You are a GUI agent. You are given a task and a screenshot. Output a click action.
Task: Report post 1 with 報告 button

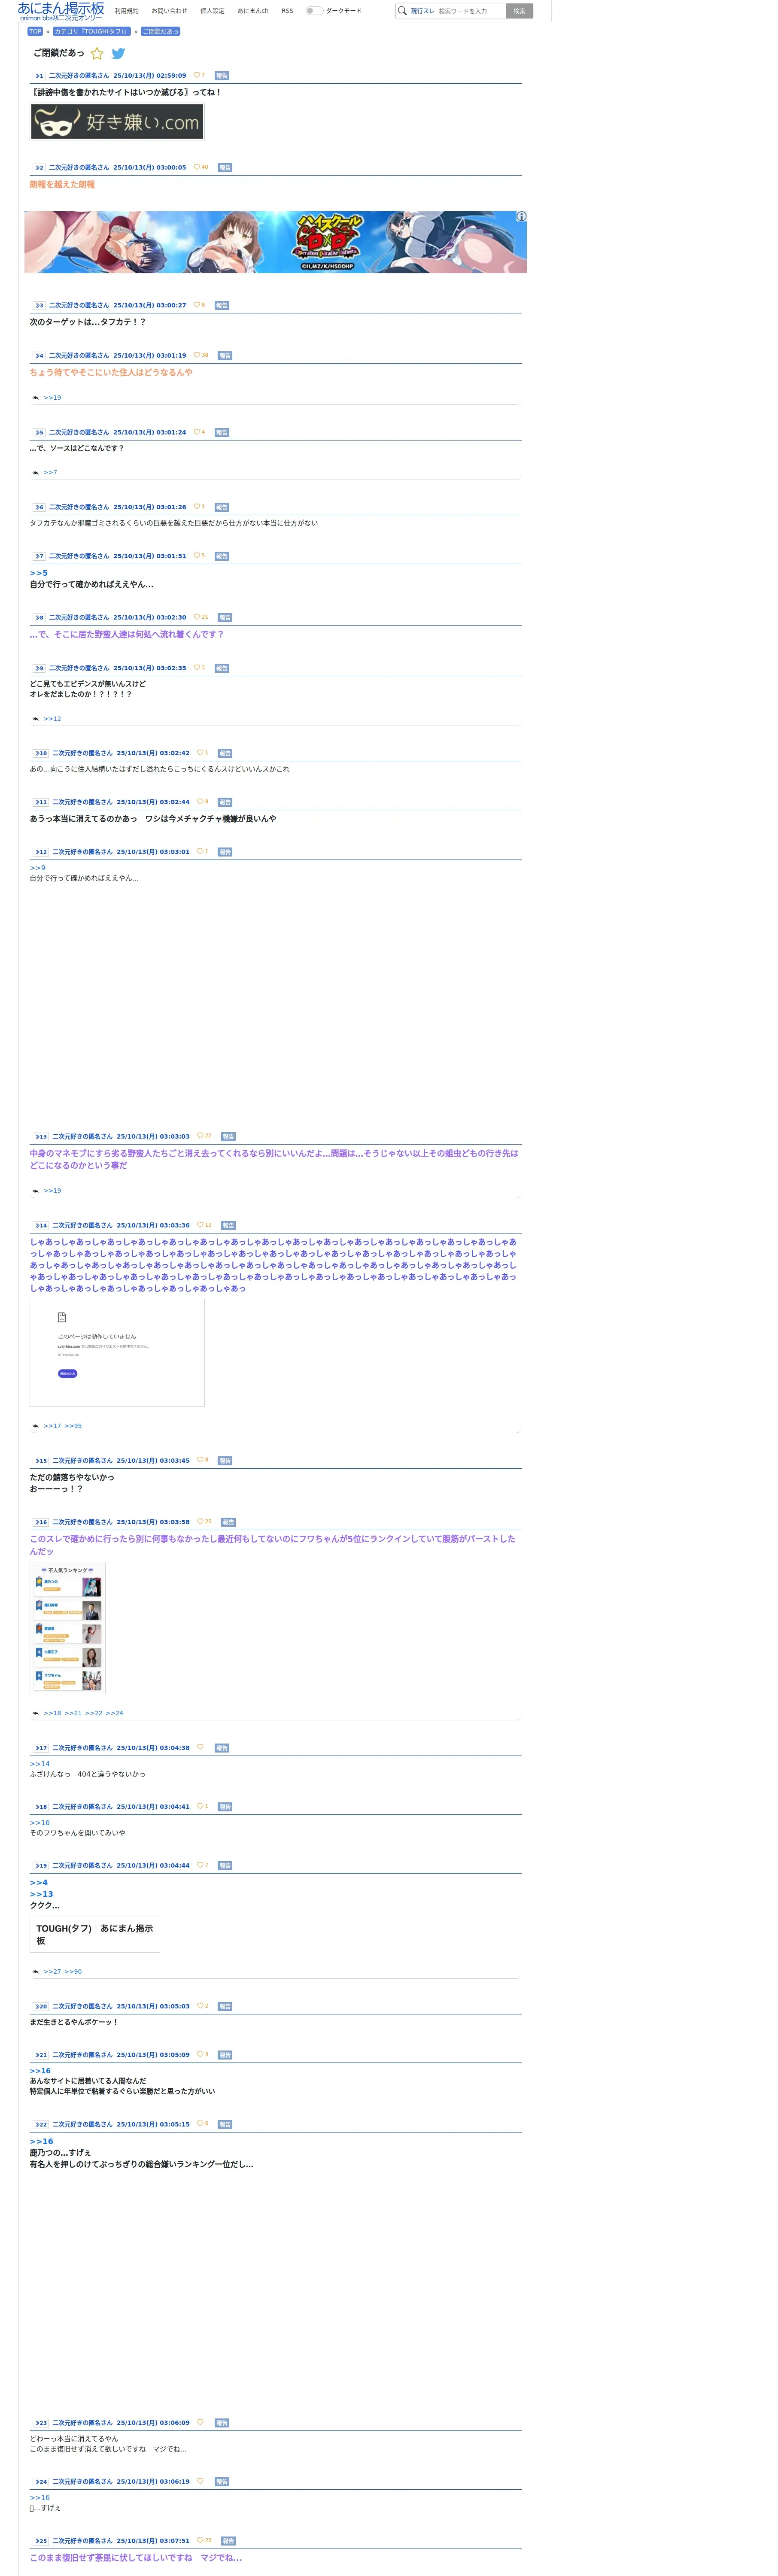click(222, 76)
